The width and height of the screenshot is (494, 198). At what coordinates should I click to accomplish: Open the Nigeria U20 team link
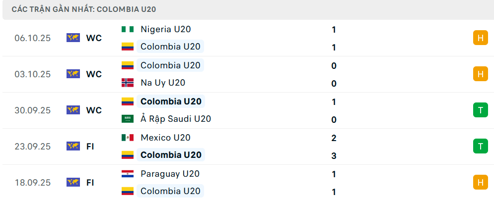click(x=165, y=29)
